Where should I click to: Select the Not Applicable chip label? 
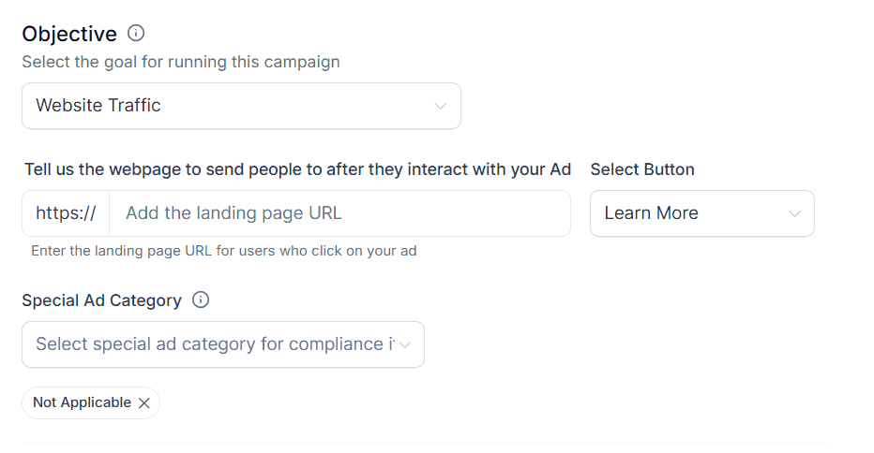point(82,402)
